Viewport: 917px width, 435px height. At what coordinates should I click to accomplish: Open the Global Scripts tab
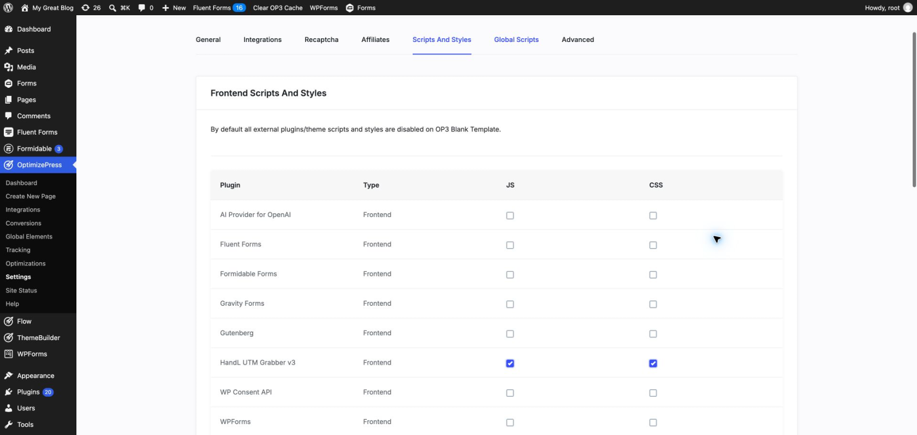click(x=516, y=40)
